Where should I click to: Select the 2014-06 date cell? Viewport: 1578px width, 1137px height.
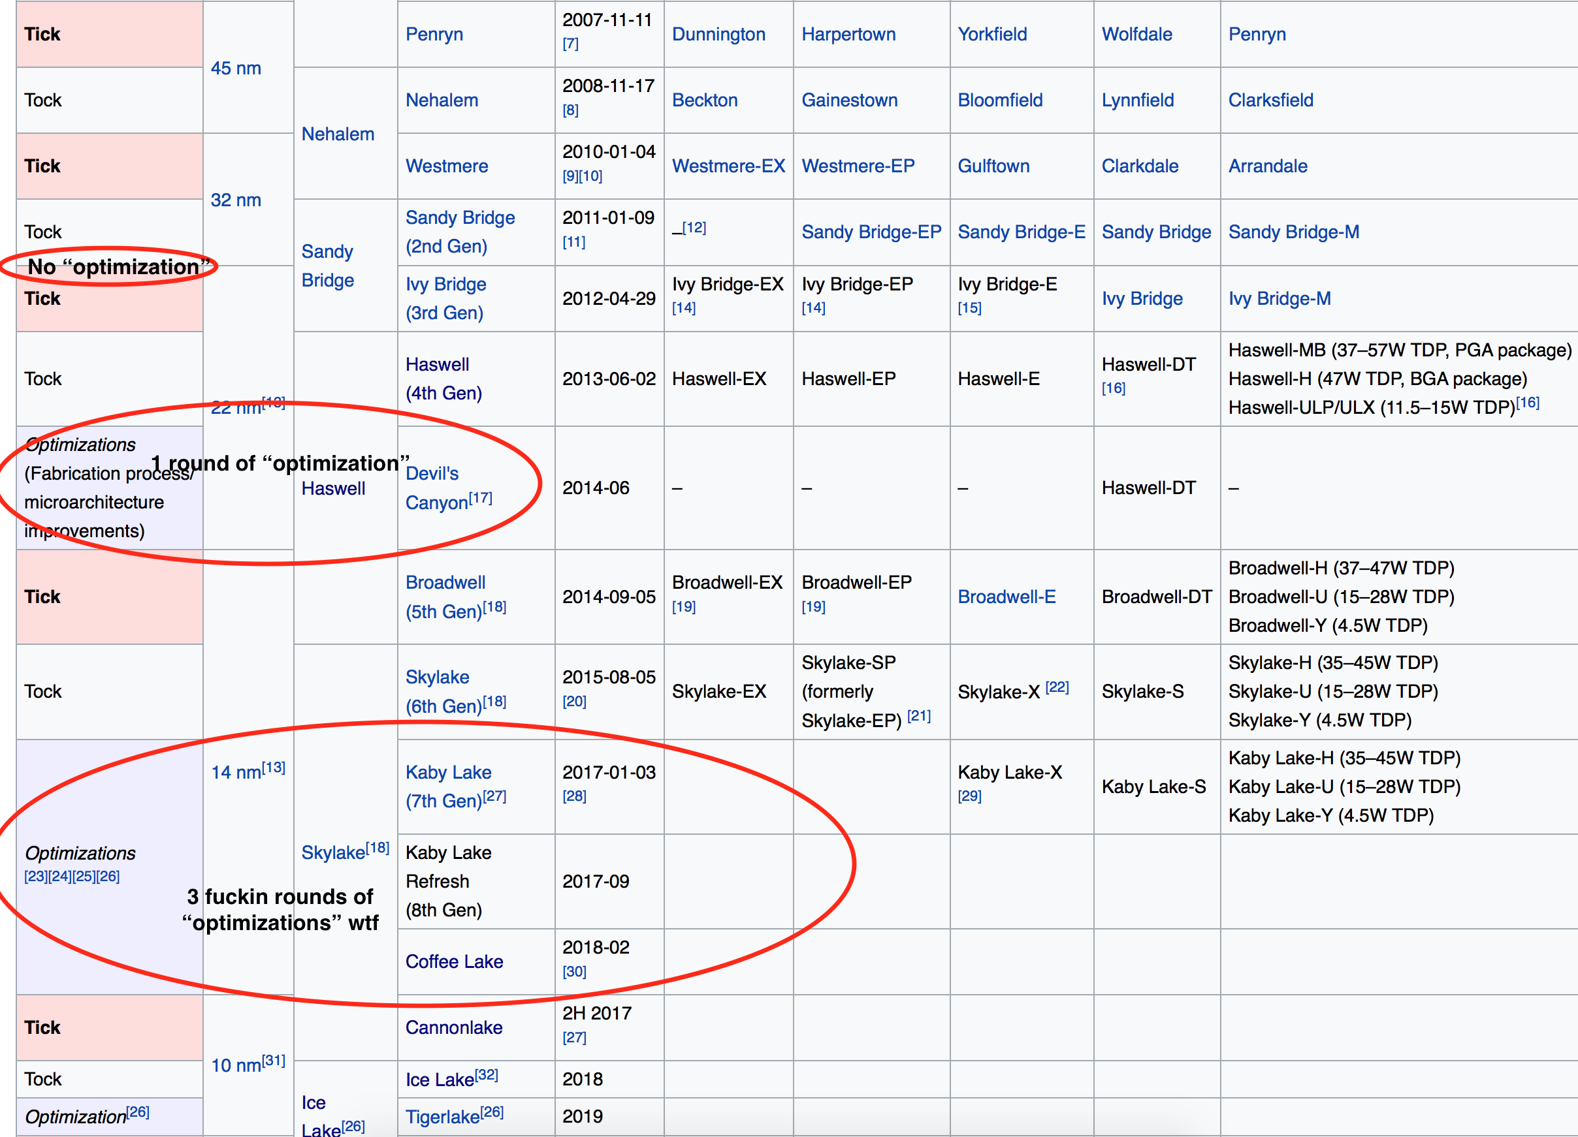[x=609, y=488]
